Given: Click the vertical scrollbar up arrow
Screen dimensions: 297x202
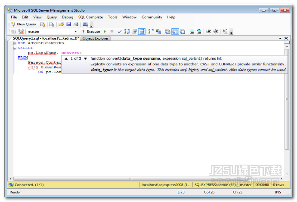Looking at the screenshot, I should [x=287, y=46].
